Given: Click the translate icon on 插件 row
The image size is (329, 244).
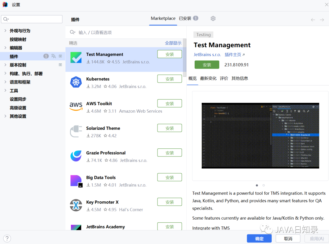Looking at the screenshot, I should click(x=54, y=56).
